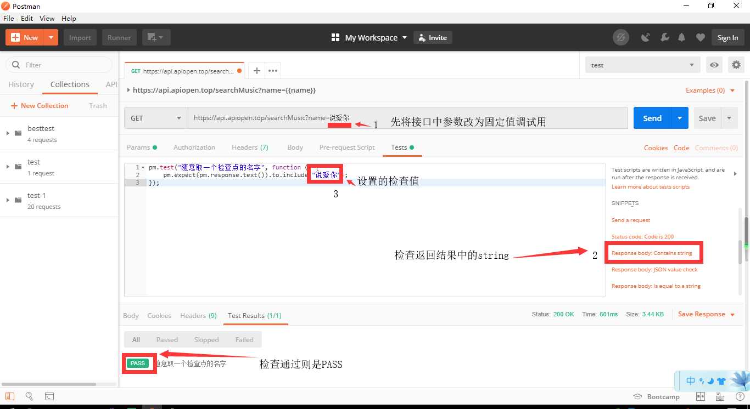Open tab options ellipsis menu
750x409 pixels.
pos(273,71)
